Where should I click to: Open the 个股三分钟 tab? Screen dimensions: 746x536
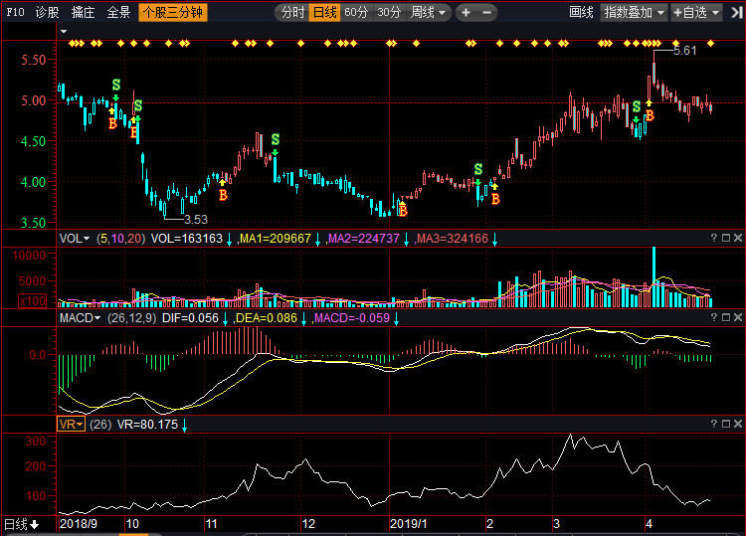pos(173,12)
